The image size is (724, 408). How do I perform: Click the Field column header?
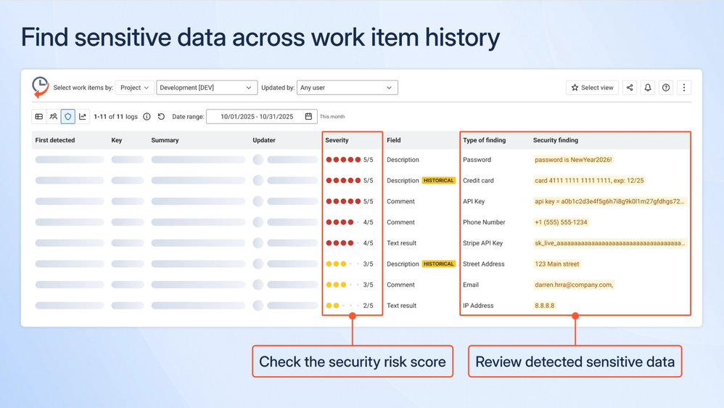click(394, 140)
